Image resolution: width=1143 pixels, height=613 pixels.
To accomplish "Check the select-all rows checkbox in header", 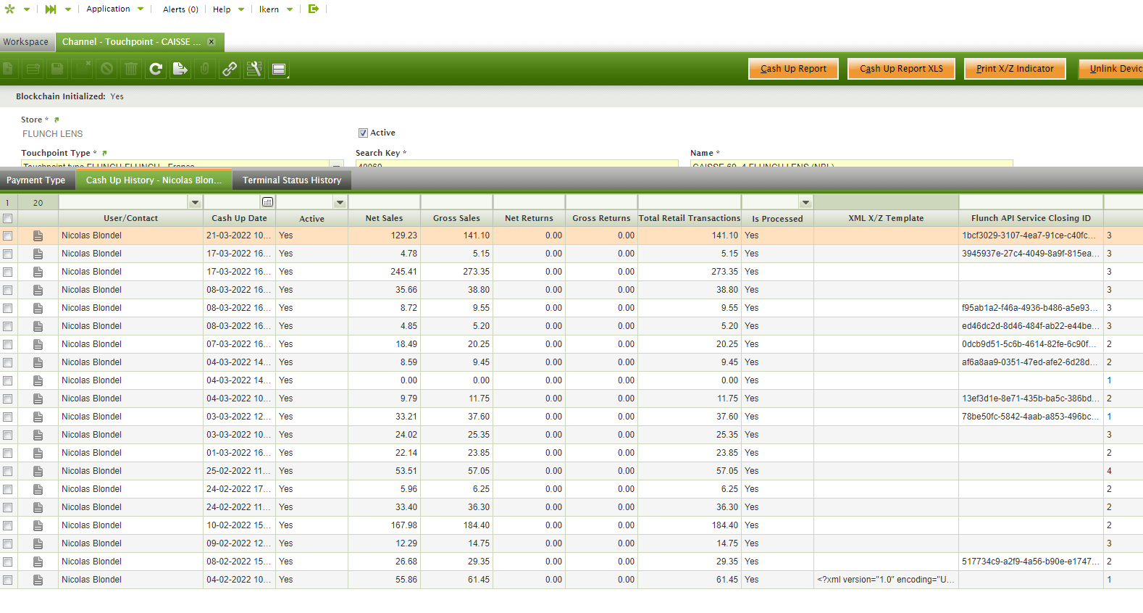I will pos(8,218).
